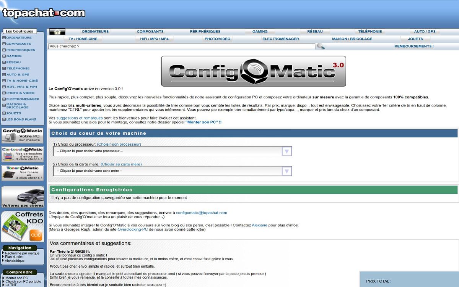Open ÉLECTROMÉNAGER menu tab
The height and width of the screenshot is (287, 459).
click(x=281, y=39)
